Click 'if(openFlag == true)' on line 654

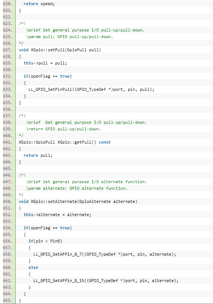(48, 228)
